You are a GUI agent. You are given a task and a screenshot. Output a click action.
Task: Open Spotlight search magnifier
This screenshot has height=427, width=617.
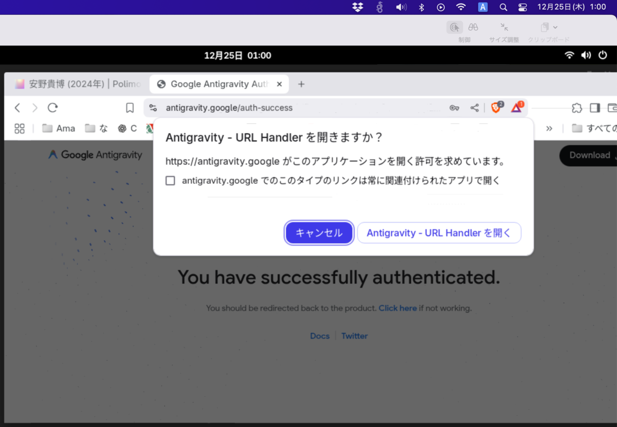pyautogui.click(x=503, y=7)
